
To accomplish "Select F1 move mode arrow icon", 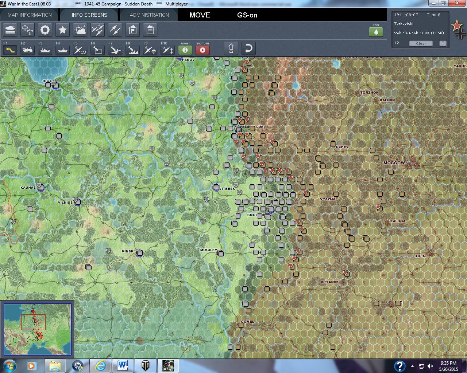I will pyautogui.click(x=10, y=50).
